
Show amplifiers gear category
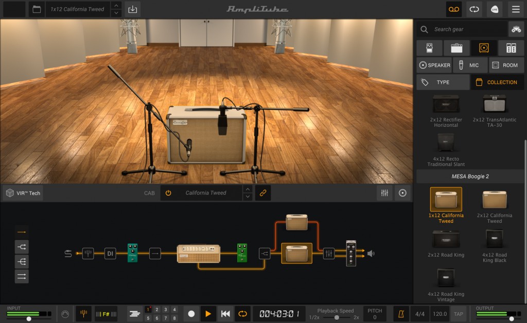point(456,48)
